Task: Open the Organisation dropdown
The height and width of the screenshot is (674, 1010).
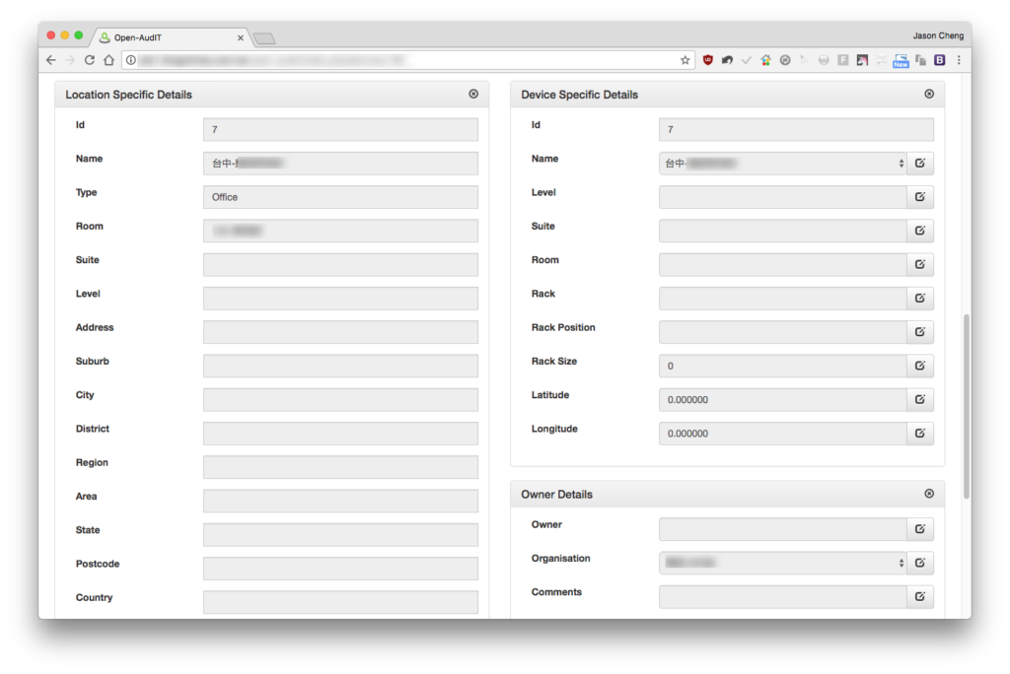Action: click(x=782, y=563)
